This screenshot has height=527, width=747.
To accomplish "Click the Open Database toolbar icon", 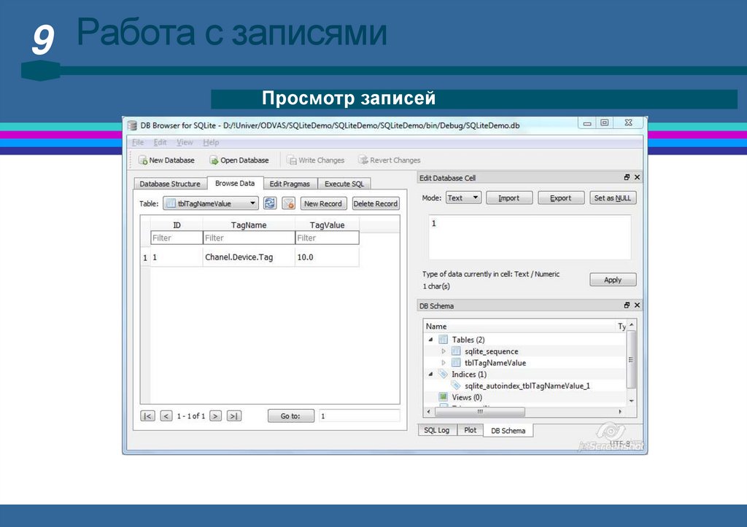I will pos(214,160).
